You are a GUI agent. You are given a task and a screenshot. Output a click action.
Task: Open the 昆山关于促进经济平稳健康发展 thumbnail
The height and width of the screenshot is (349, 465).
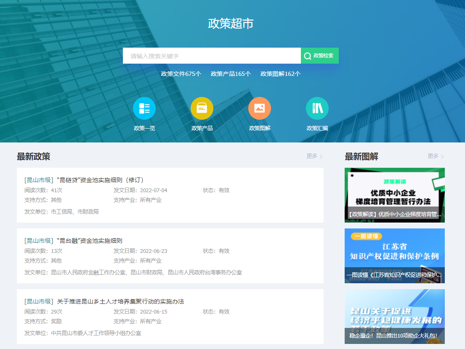tap(394, 316)
